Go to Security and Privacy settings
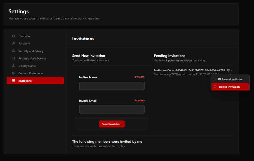The image size is (254, 161). coord(35,51)
